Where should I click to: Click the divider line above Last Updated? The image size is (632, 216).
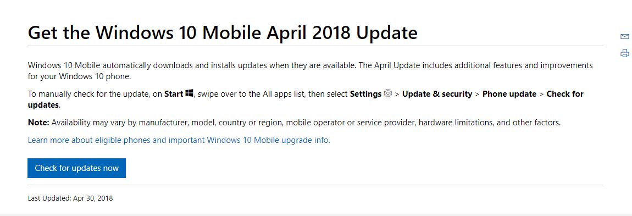pyautogui.click(x=315, y=185)
